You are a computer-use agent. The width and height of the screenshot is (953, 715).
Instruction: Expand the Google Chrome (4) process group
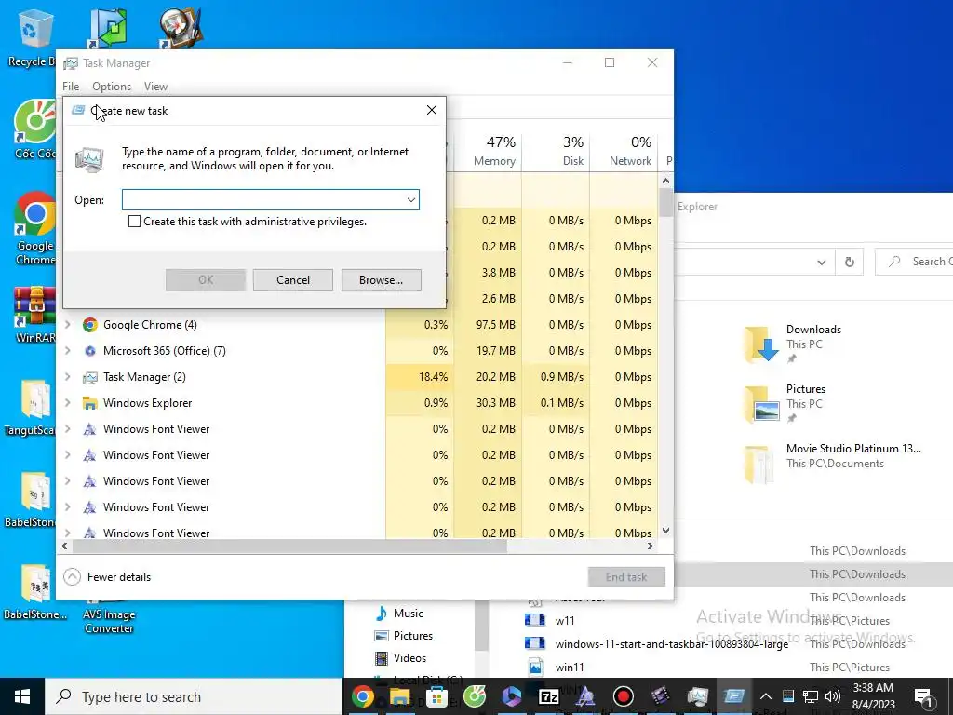(68, 325)
